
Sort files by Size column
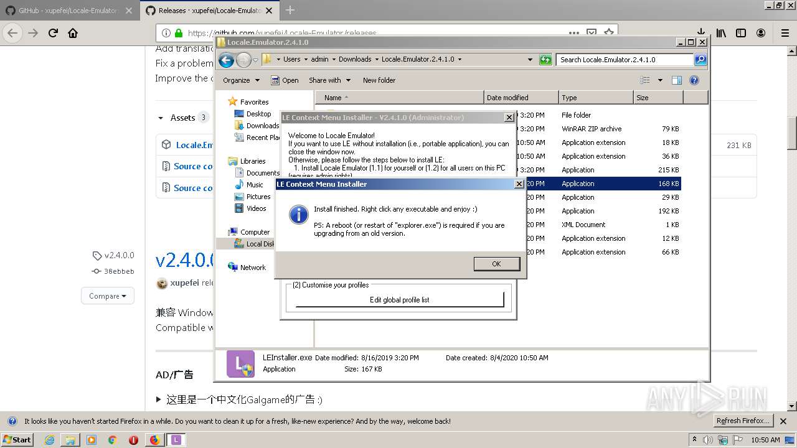[x=658, y=98]
